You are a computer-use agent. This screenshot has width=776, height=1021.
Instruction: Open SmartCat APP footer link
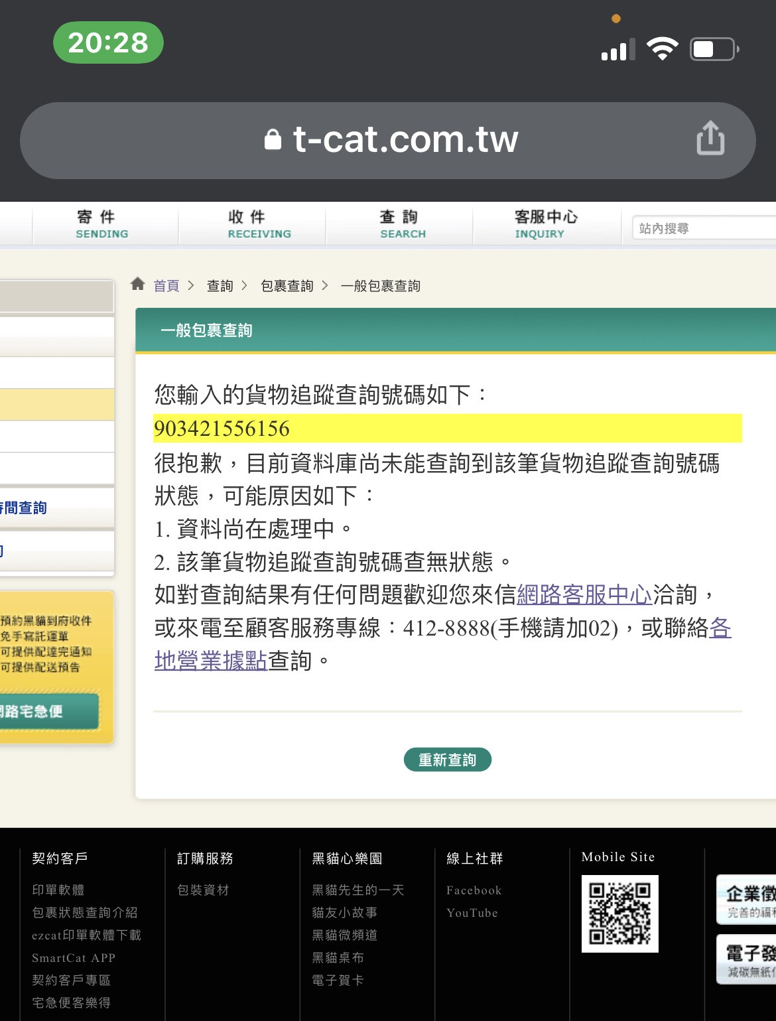(74, 957)
